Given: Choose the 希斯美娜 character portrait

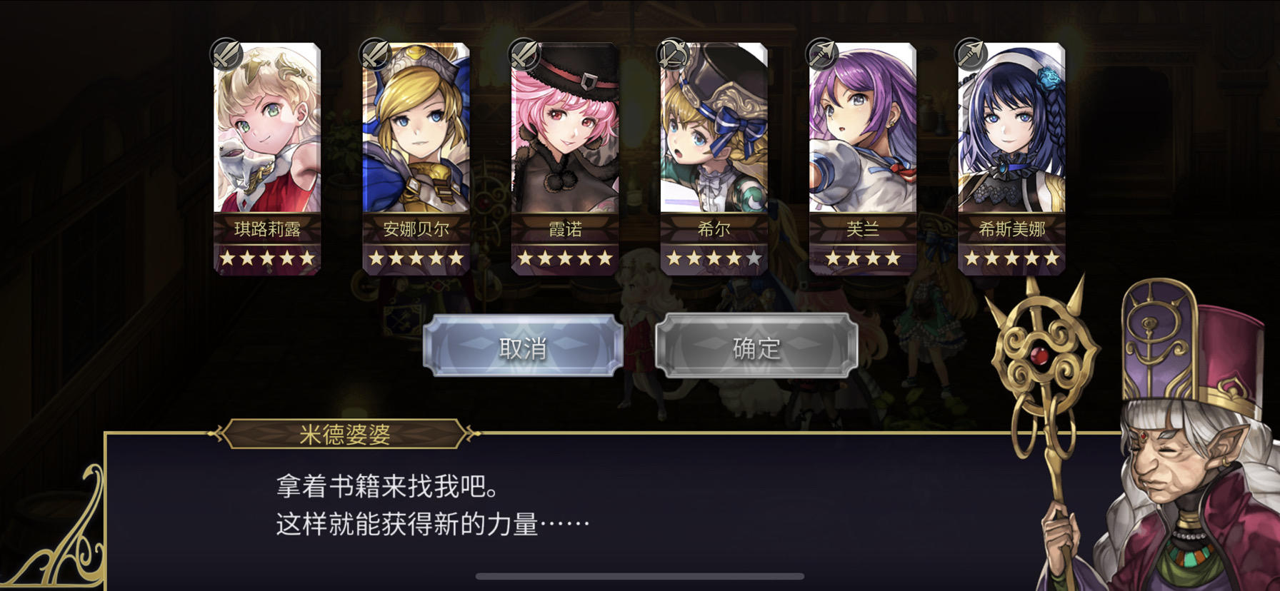Looking at the screenshot, I should coord(1011,128).
